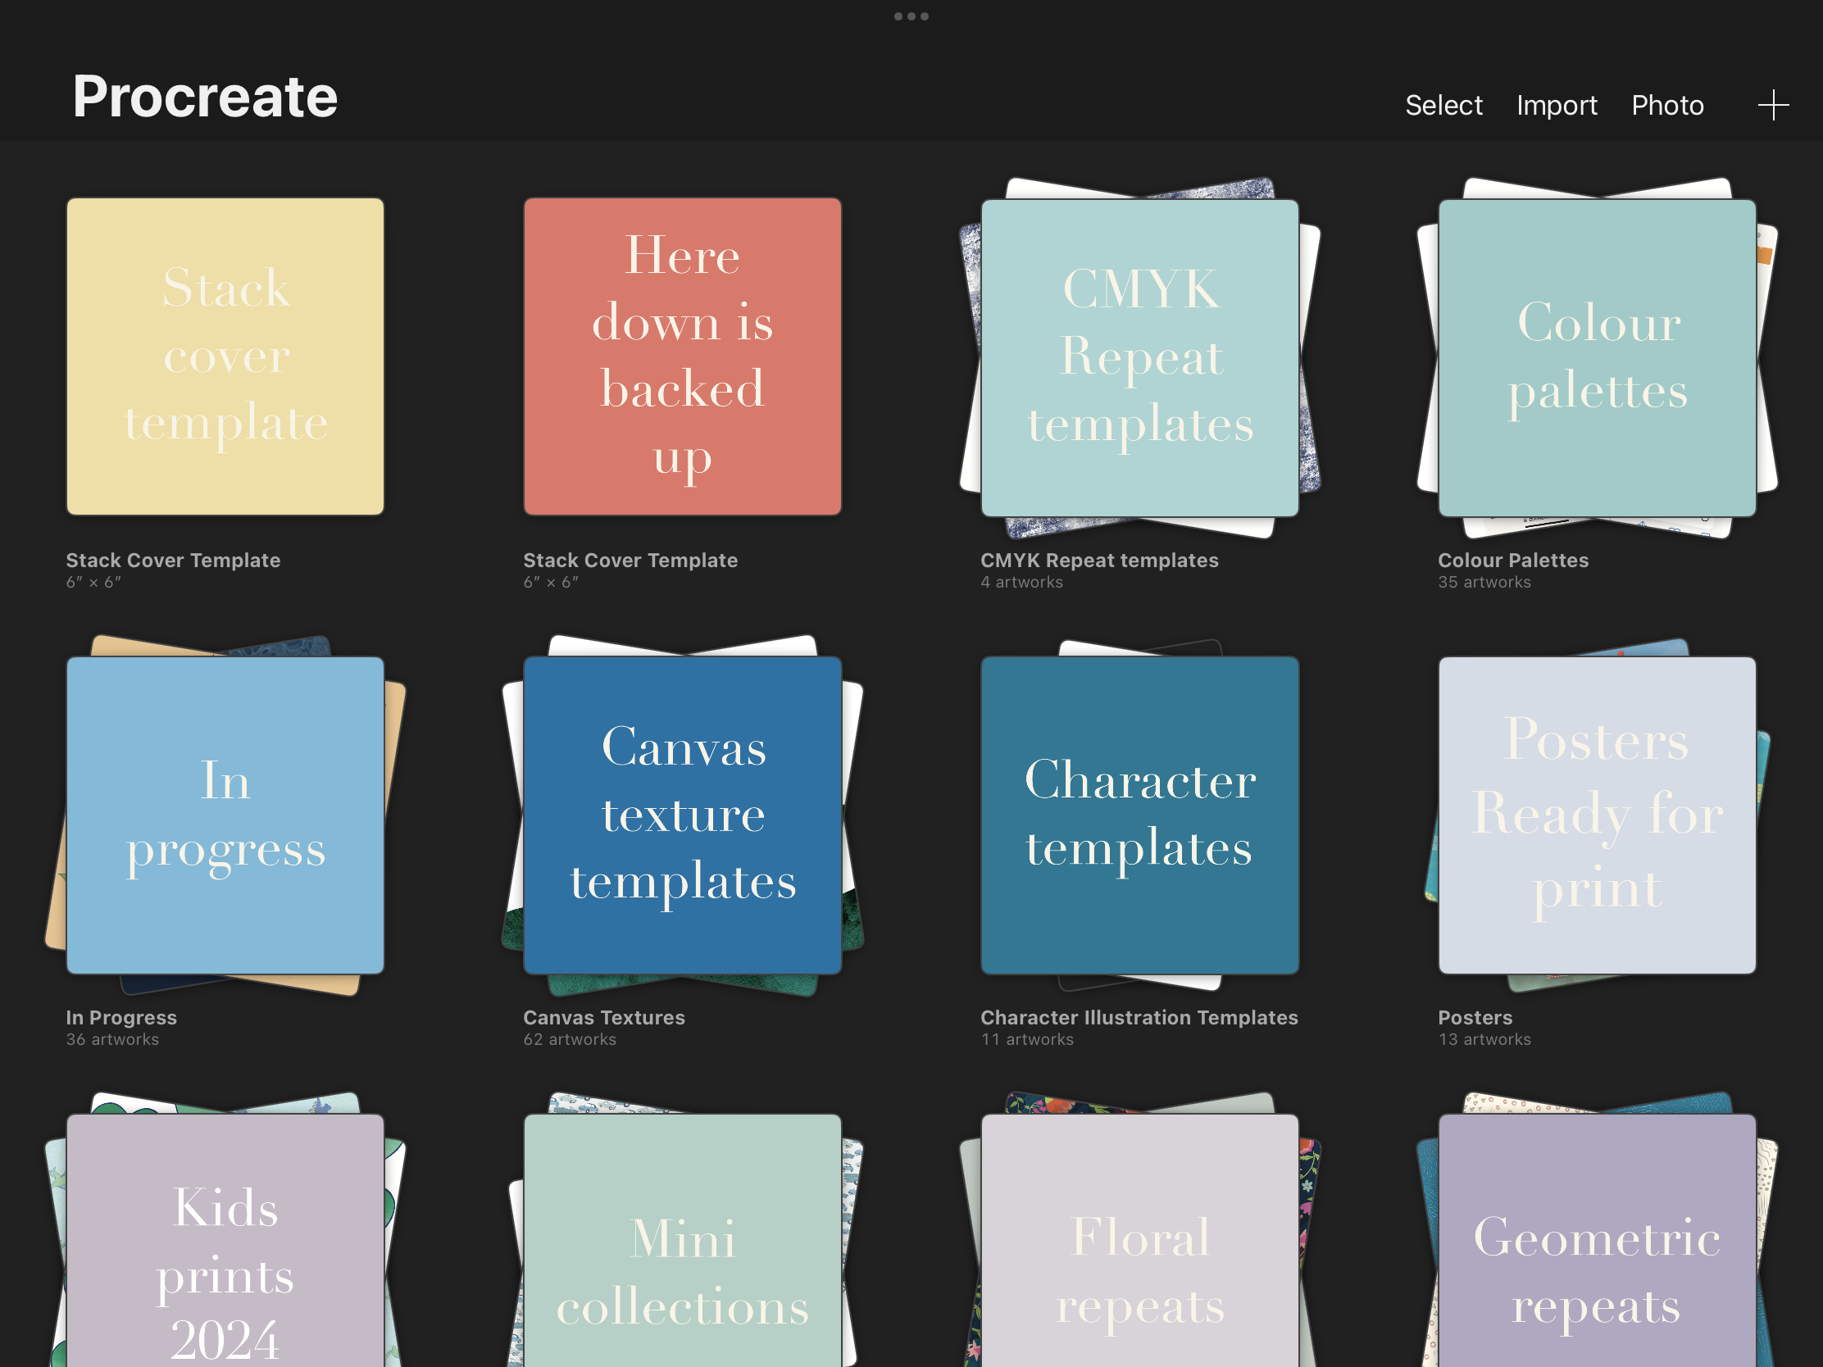1823x1367 pixels.
Task: Click the 'Canvas Textures' title label
Action: tap(604, 1018)
